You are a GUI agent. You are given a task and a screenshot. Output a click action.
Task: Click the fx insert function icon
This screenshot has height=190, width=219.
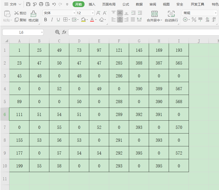[64, 32]
